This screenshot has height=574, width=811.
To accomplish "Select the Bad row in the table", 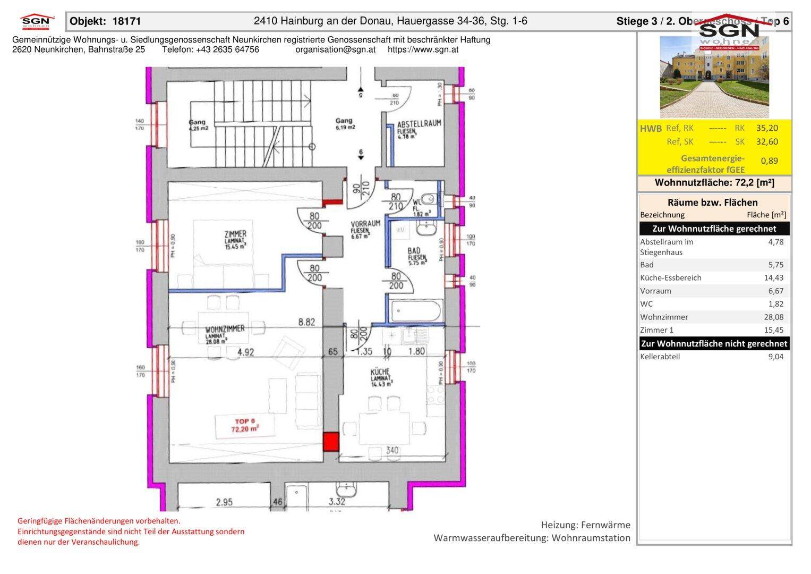I will coord(714,265).
